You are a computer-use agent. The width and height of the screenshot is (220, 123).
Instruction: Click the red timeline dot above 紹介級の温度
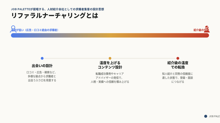click(x=178, y=58)
